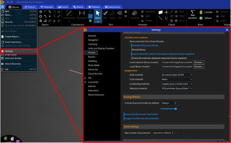Browse for local material library location
Image resolution: width=231 pixels, height=143 pixels.
(199, 62)
